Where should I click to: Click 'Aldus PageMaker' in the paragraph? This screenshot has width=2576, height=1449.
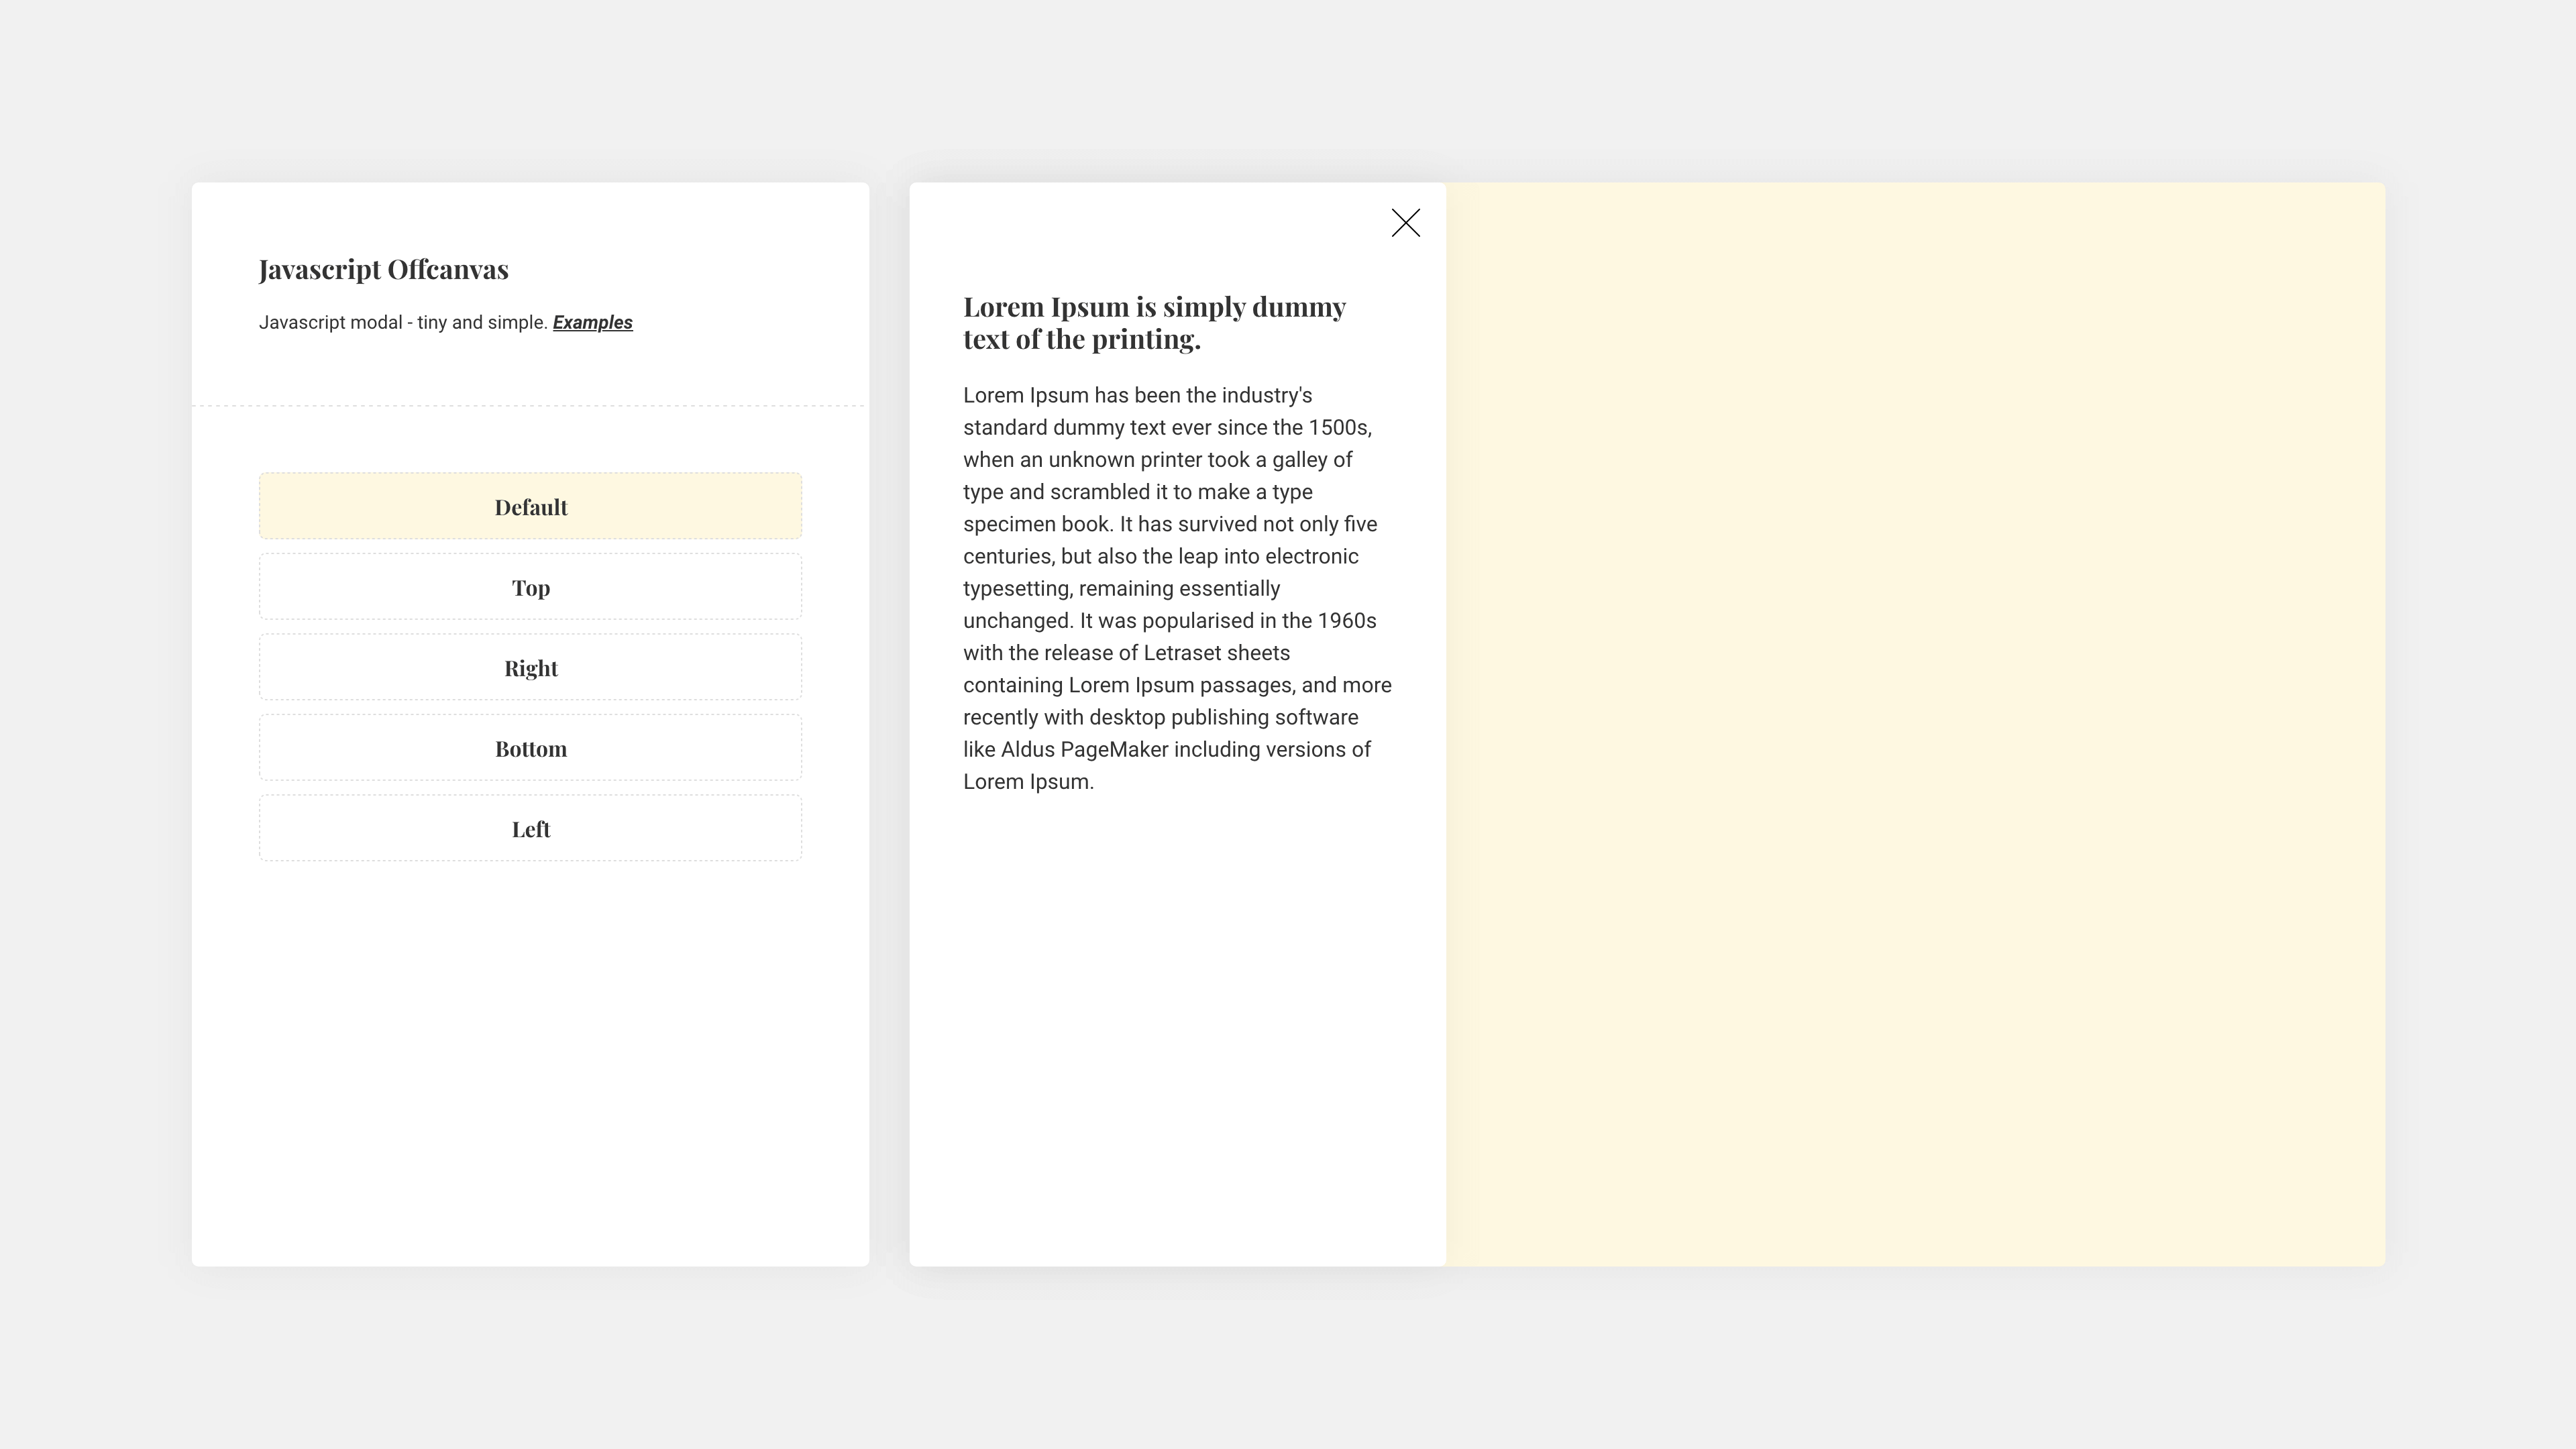point(1084,750)
